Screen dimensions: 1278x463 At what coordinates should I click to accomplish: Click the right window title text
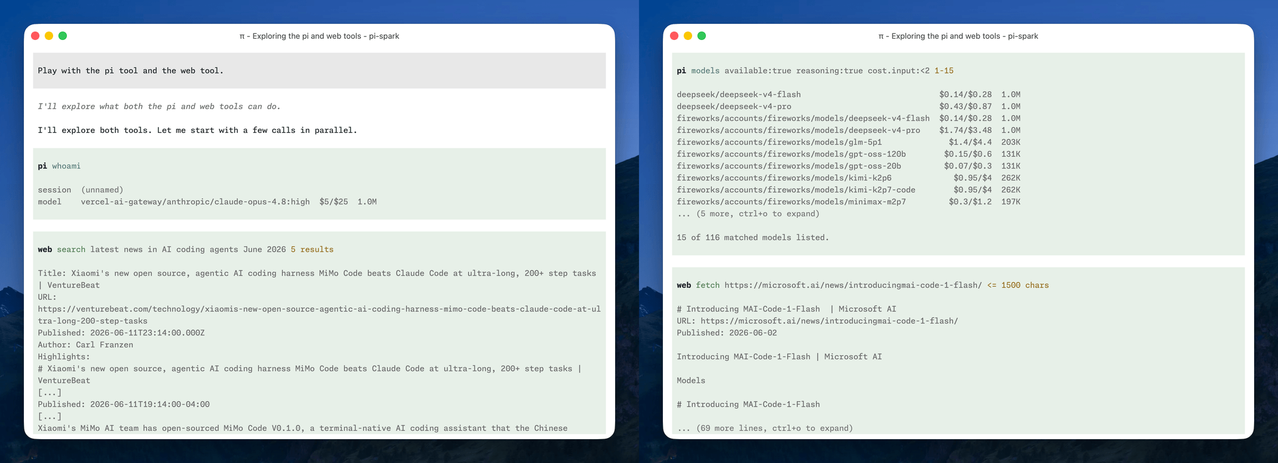click(x=958, y=36)
